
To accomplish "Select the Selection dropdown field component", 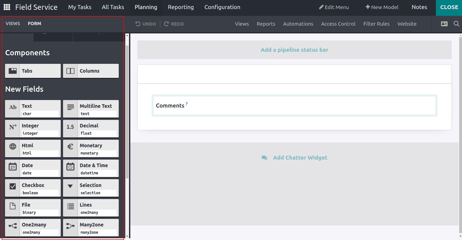I will [91, 188].
